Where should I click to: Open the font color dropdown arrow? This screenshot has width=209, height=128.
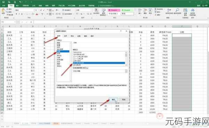[39, 14]
